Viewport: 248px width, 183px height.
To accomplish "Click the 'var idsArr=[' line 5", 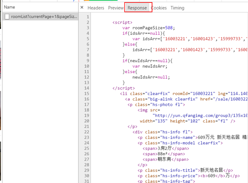I will pos(190,39).
